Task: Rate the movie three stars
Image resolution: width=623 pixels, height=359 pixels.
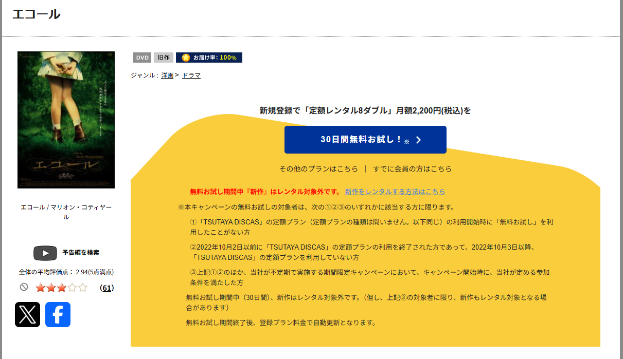Action: click(x=61, y=288)
